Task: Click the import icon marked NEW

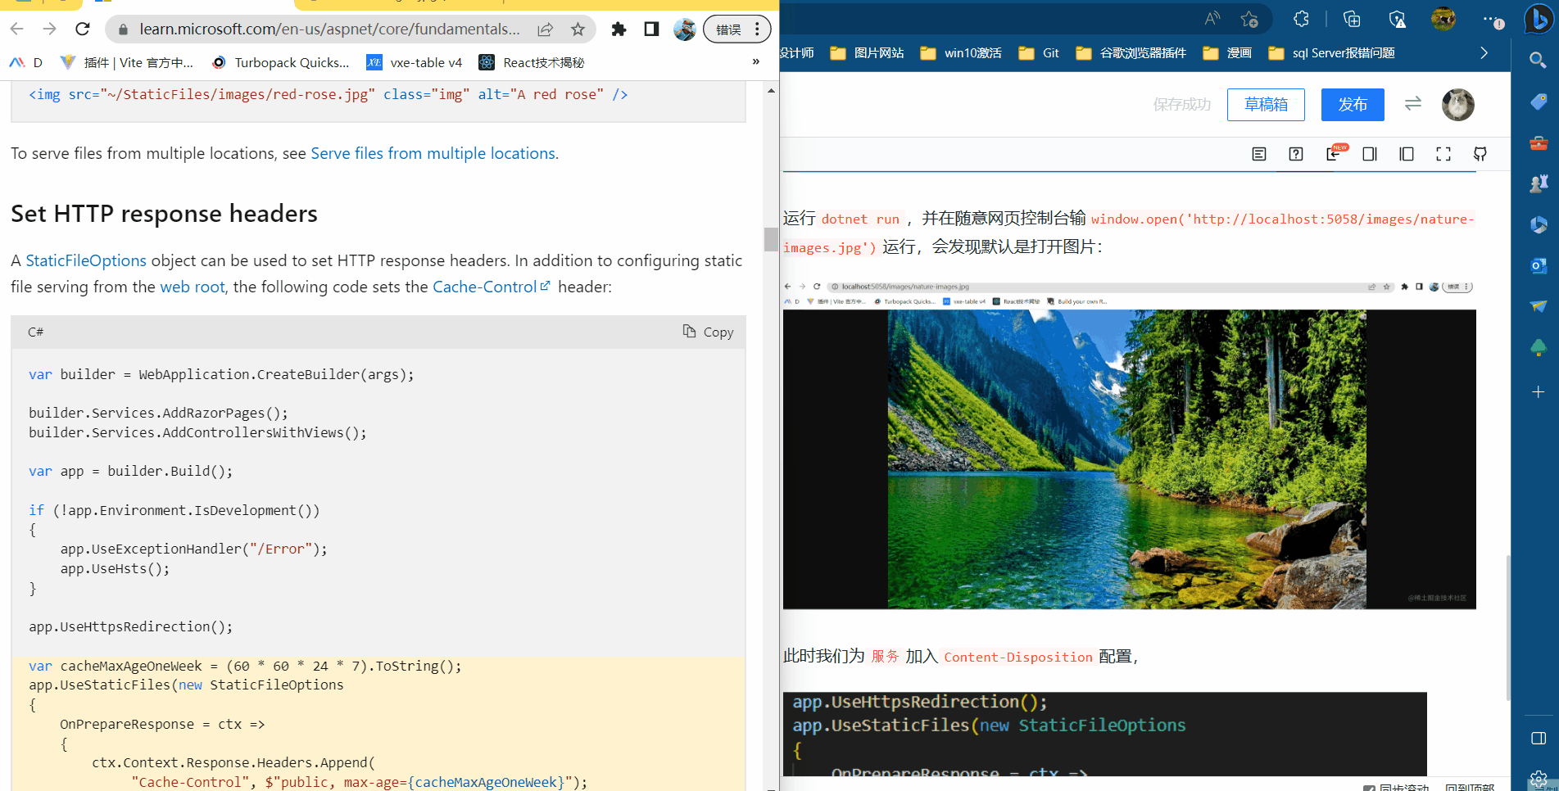Action: pyautogui.click(x=1335, y=152)
